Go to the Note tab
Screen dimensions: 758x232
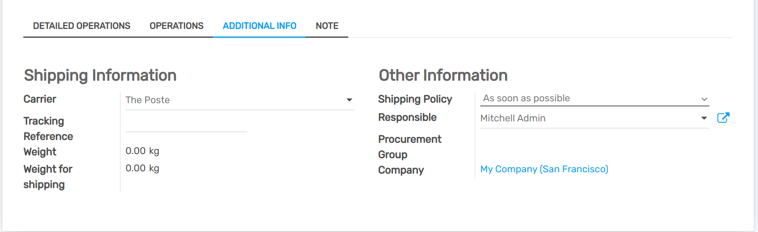(x=327, y=26)
